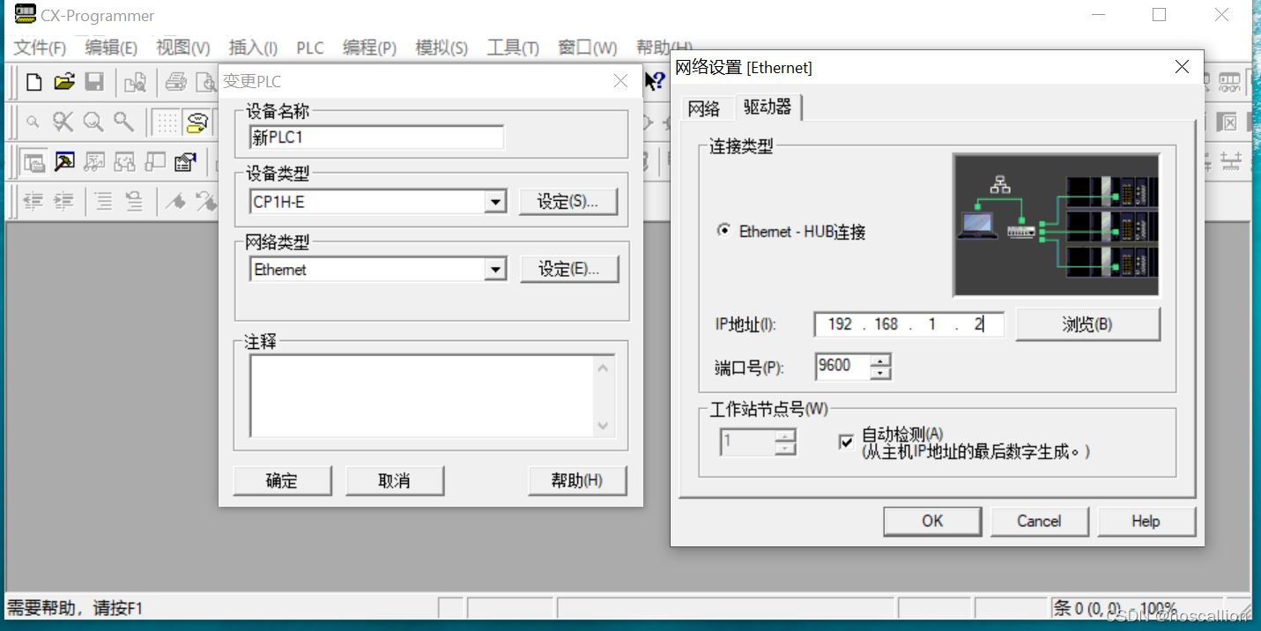
Task: Click 设定(S)... device type settings button
Action: (567, 202)
